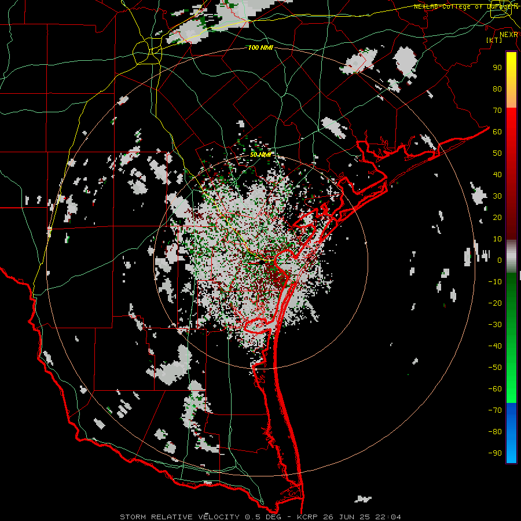Viewport: 521px width, 521px height.
Task: Select the 60 label on the velocity scale
Action: (x=497, y=132)
